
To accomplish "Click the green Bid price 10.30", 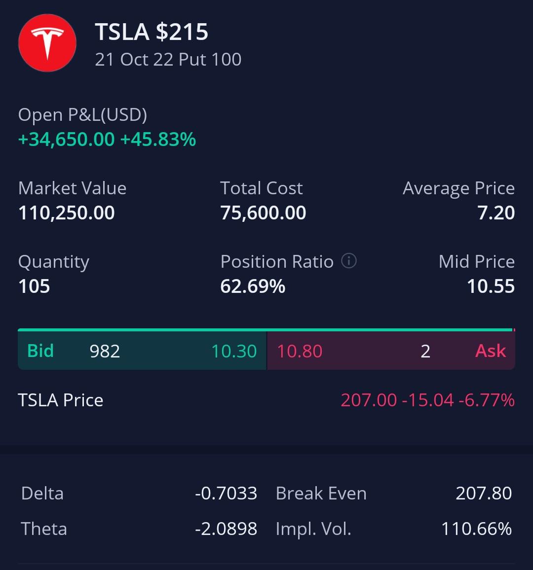I will 234,351.
